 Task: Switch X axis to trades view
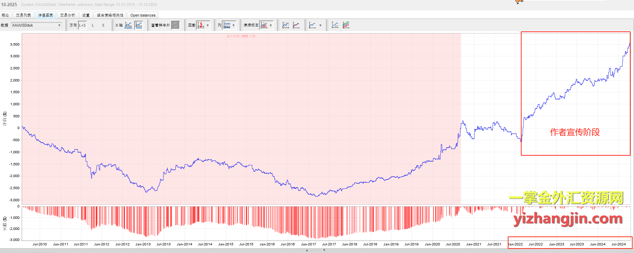click(128, 25)
